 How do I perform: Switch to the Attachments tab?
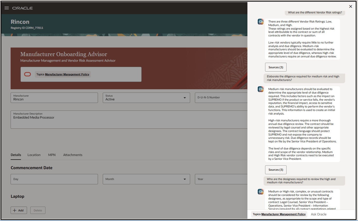click(73, 155)
